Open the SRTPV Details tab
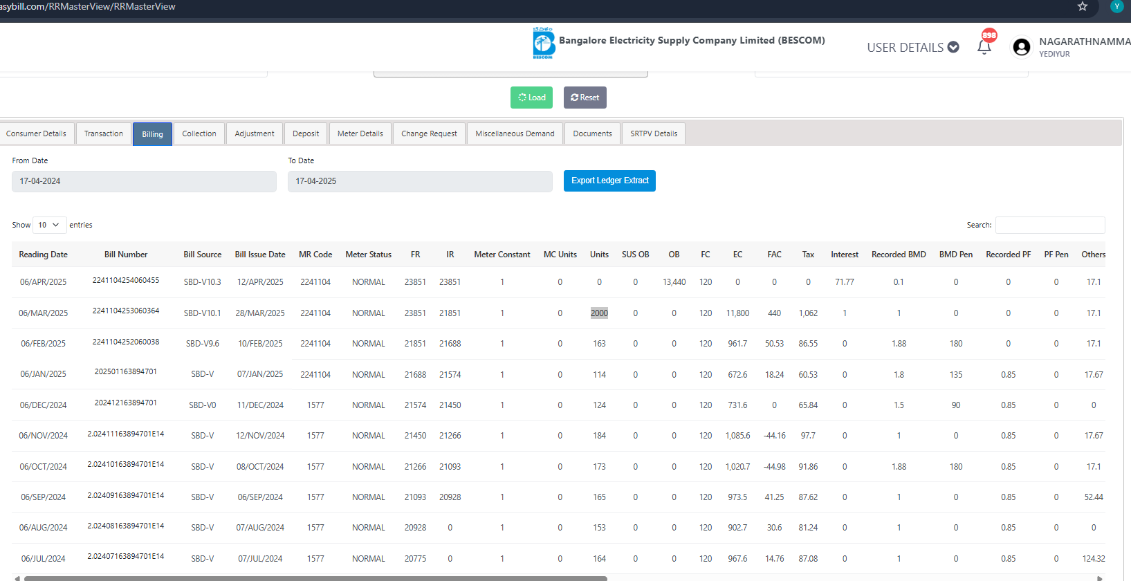Image resolution: width=1131 pixels, height=581 pixels. click(654, 133)
